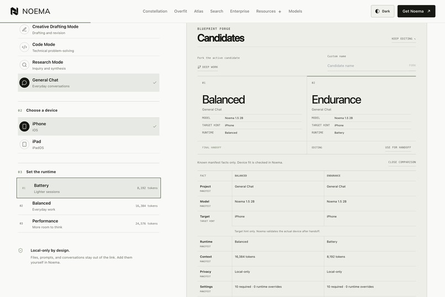Click Keep Editing link
The height and width of the screenshot is (297, 445).
coord(404,39)
